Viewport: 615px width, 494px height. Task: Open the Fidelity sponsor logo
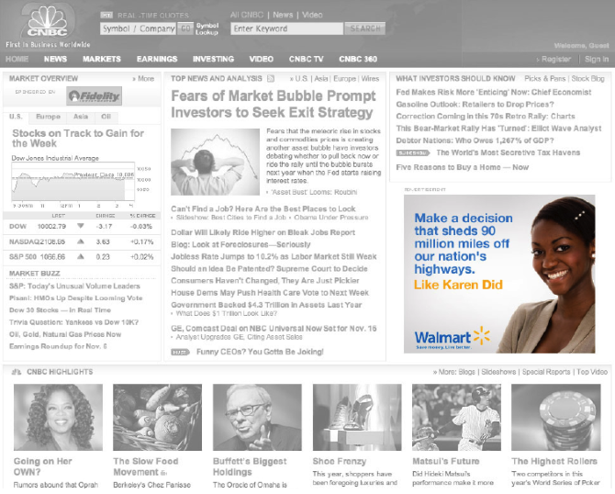(x=95, y=95)
